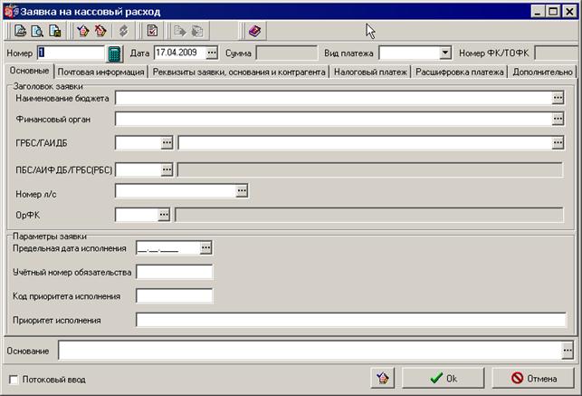Click the print document toolbar icon

(20, 31)
